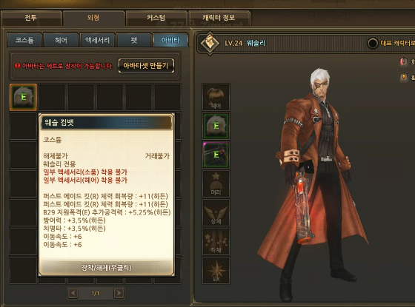The width and height of the screenshot is (415, 307).
Task: Select the equipped avatar head slot icon
Action: point(216,126)
